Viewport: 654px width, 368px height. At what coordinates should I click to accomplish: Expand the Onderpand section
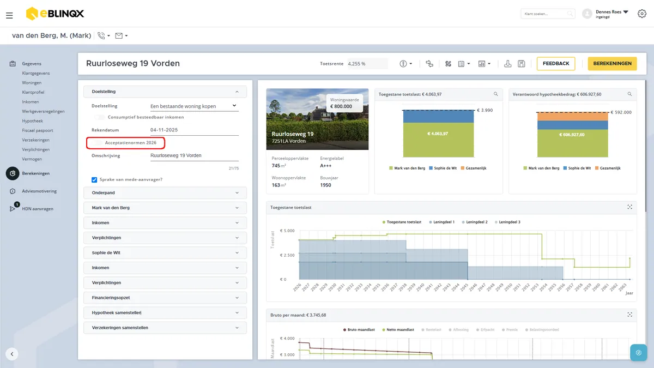pyautogui.click(x=165, y=193)
